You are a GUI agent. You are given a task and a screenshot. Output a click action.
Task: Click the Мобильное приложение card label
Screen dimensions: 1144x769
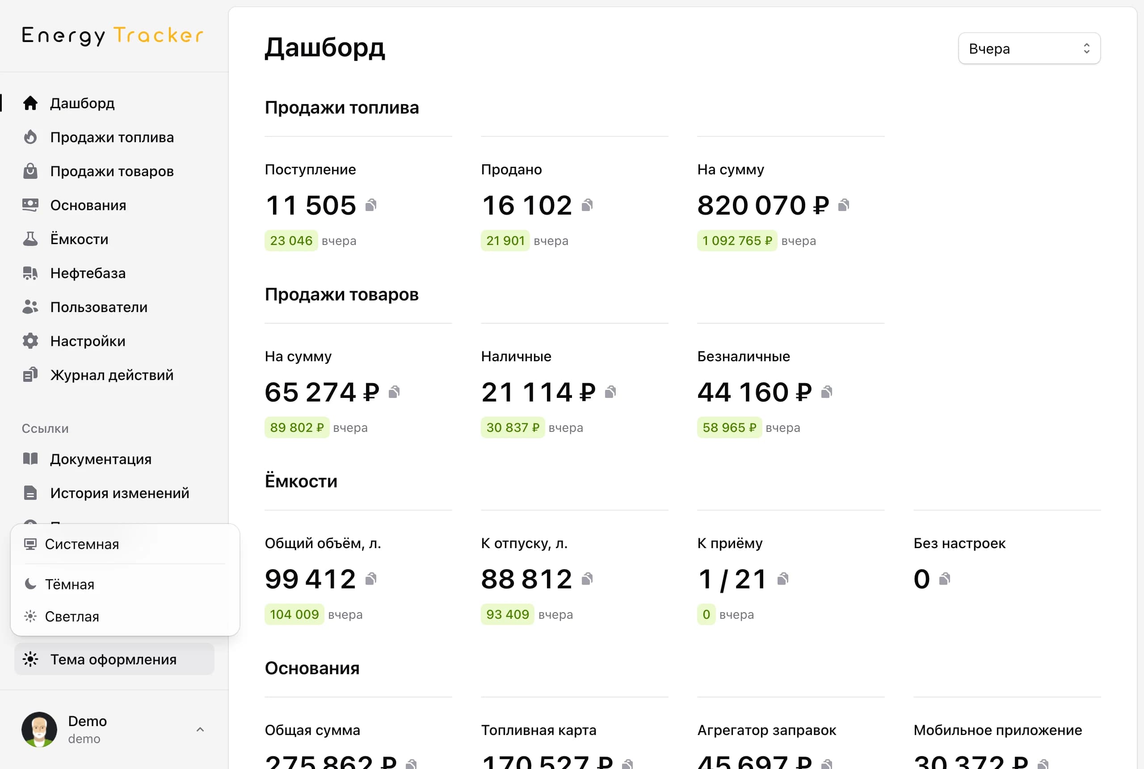click(997, 730)
